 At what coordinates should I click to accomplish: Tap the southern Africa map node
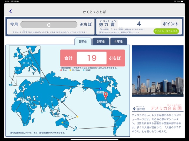pyautogui.click(x=25, y=125)
